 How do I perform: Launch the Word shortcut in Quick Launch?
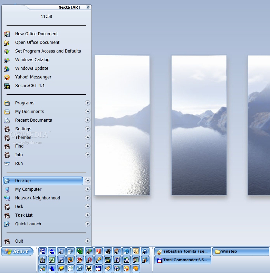pyautogui.click(x=61, y=260)
